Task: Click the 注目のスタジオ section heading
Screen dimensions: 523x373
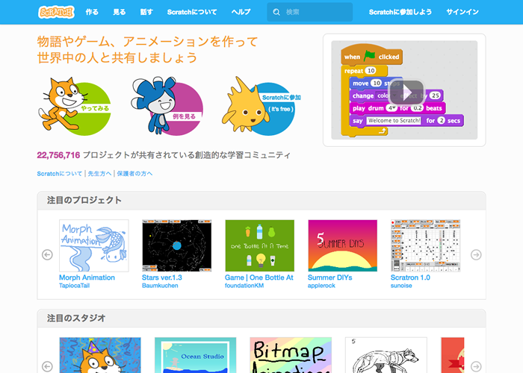Action: (76, 318)
